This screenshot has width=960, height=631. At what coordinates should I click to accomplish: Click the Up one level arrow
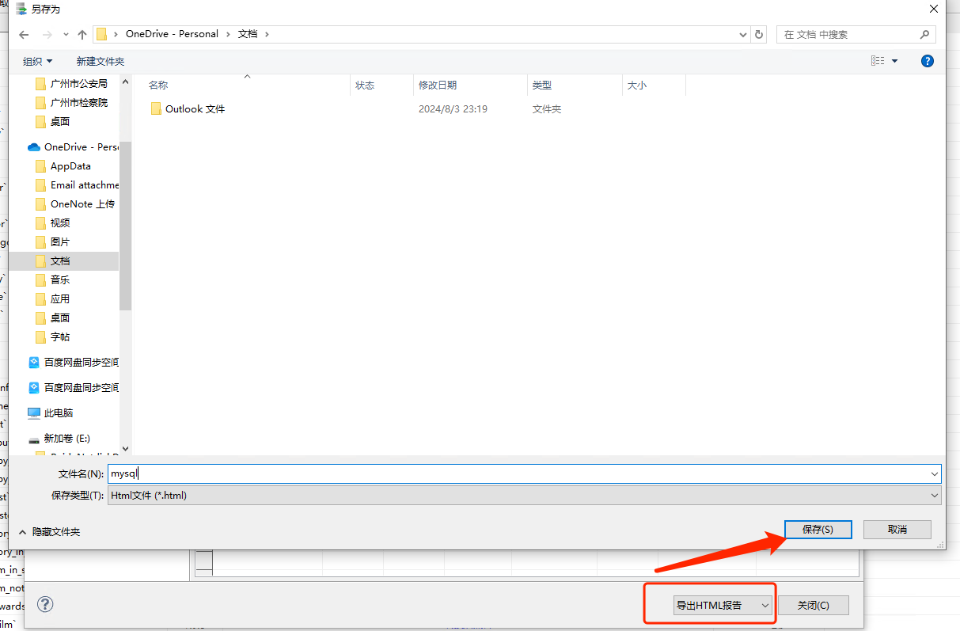coord(82,35)
